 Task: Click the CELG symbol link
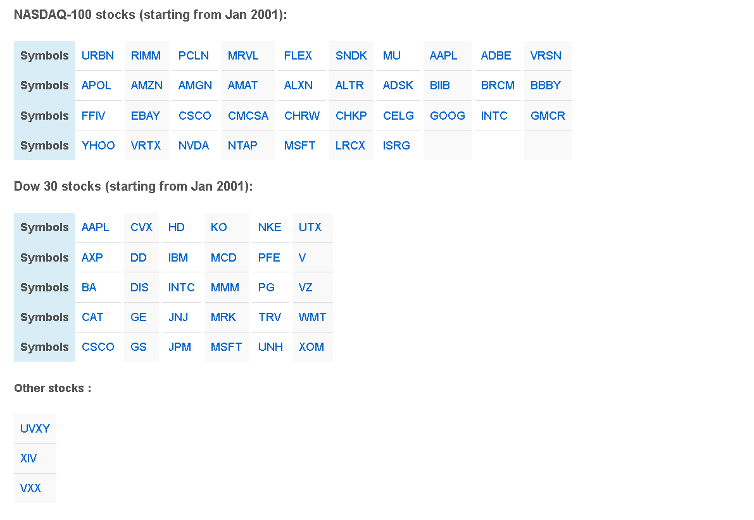[x=398, y=116]
